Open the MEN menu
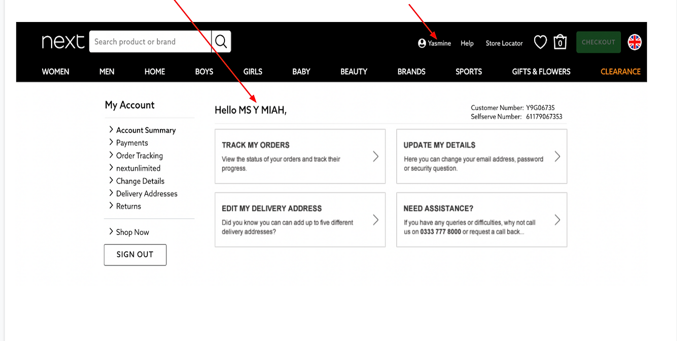This screenshot has height=341, width=677. [x=107, y=71]
